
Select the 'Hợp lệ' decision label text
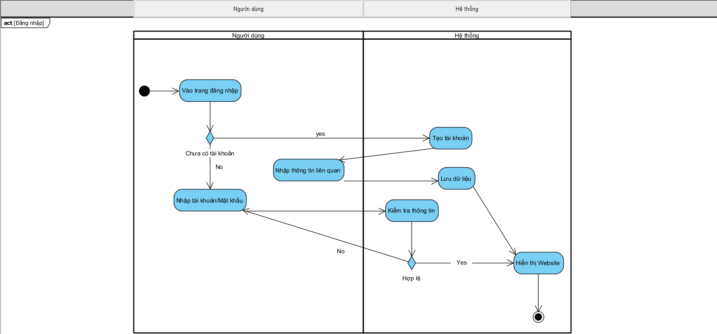[x=411, y=279]
